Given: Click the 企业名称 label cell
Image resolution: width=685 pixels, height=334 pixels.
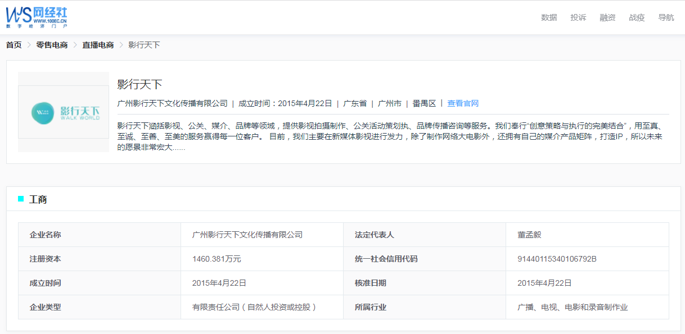Looking at the screenshot, I should pos(100,235).
